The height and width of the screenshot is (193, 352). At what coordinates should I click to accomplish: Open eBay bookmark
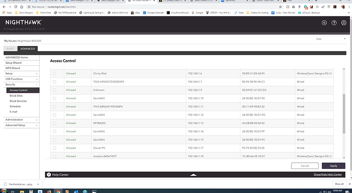coord(135,13)
